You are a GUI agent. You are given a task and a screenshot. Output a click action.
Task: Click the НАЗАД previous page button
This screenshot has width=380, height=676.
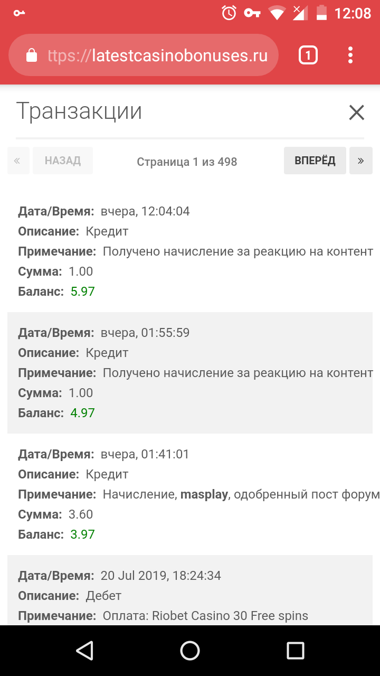[63, 161]
